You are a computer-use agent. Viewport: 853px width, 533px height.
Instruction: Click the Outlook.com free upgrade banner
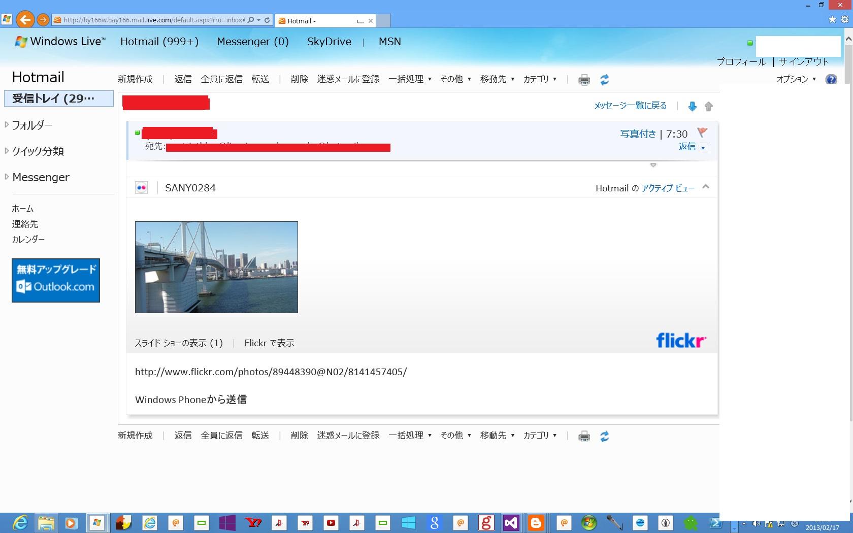(56, 280)
